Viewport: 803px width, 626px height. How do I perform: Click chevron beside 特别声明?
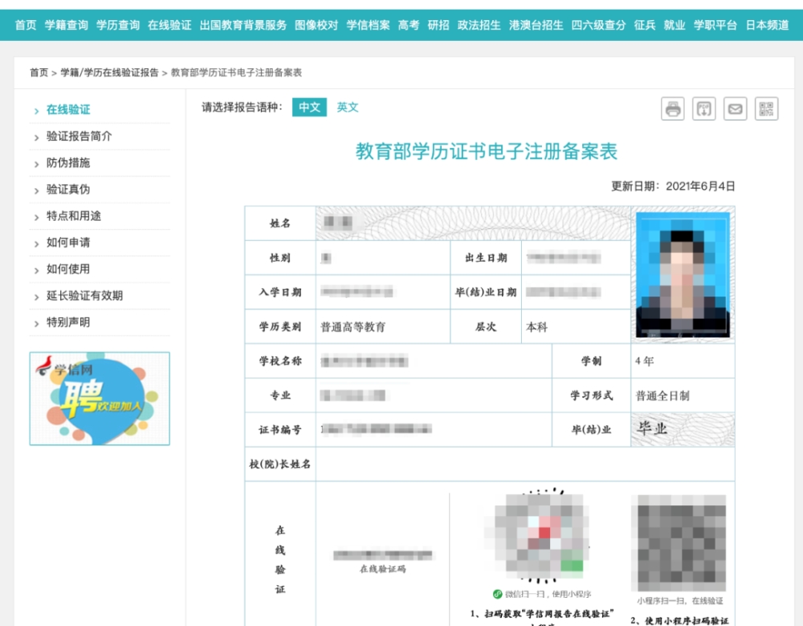(36, 324)
